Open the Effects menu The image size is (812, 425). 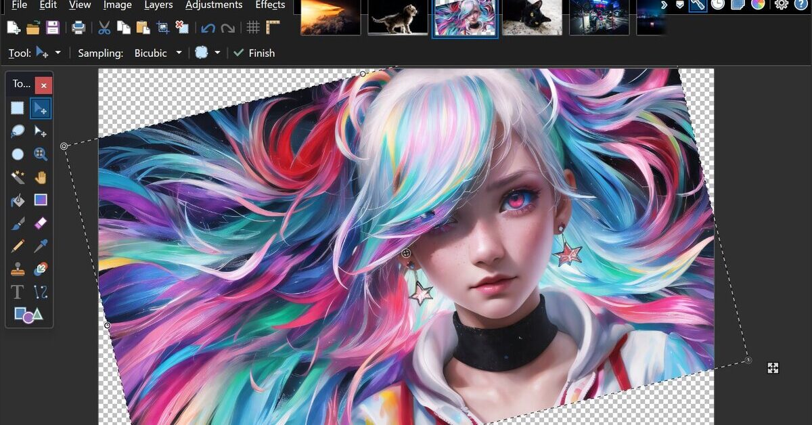pyautogui.click(x=270, y=5)
